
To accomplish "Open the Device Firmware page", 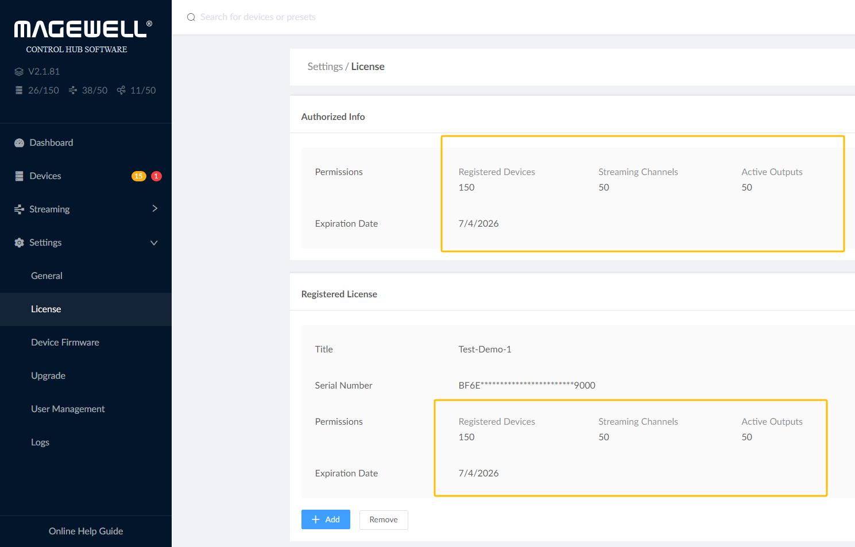I will click(65, 343).
